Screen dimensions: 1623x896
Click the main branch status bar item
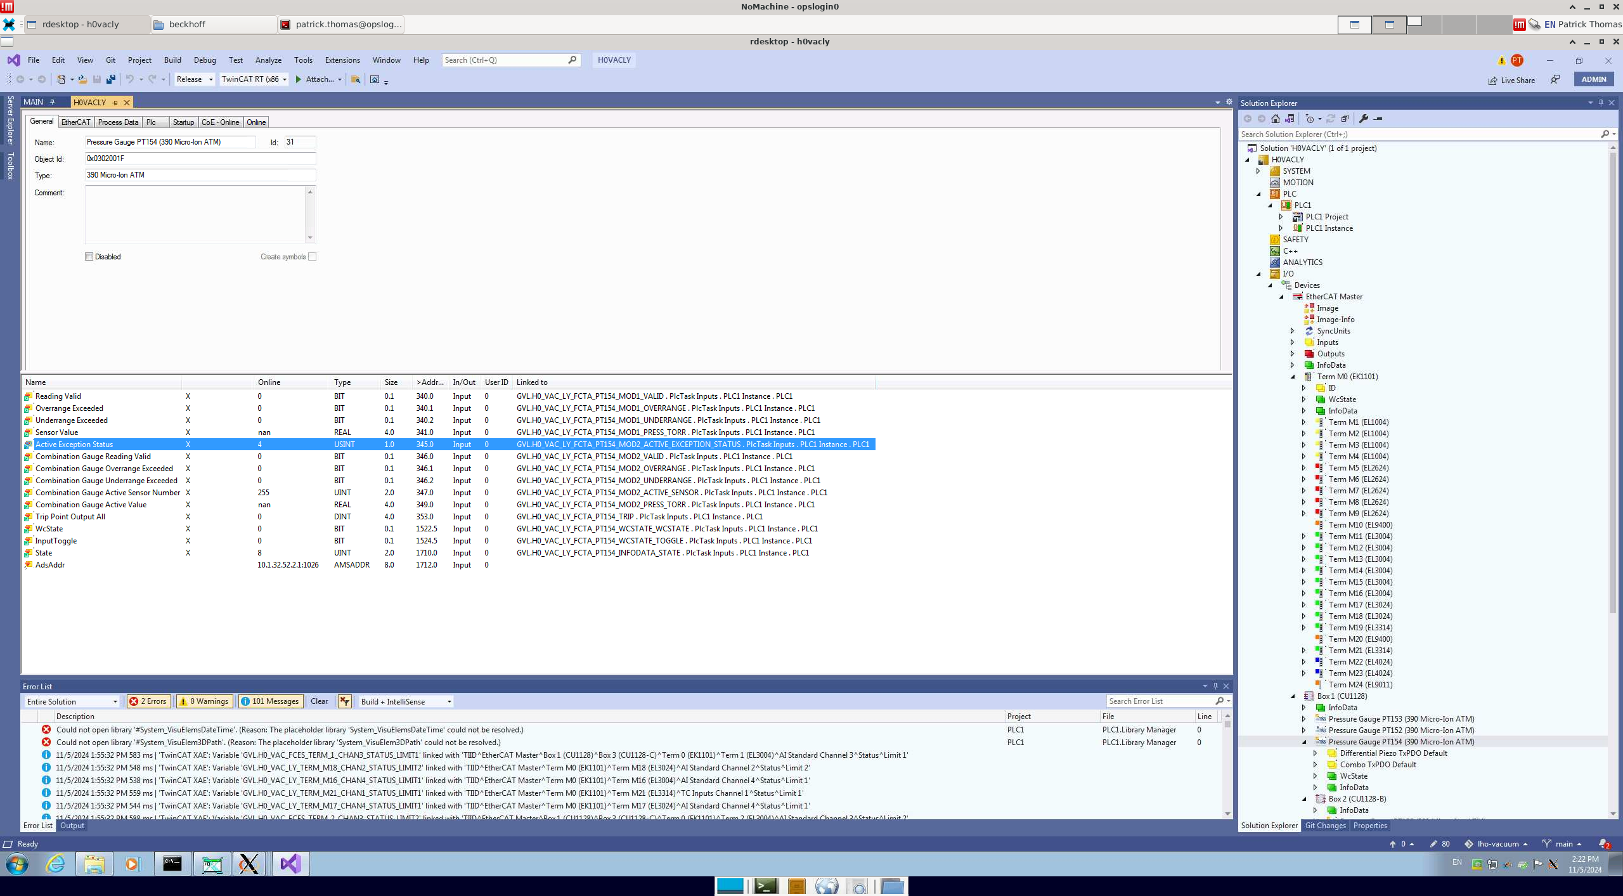click(1563, 844)
